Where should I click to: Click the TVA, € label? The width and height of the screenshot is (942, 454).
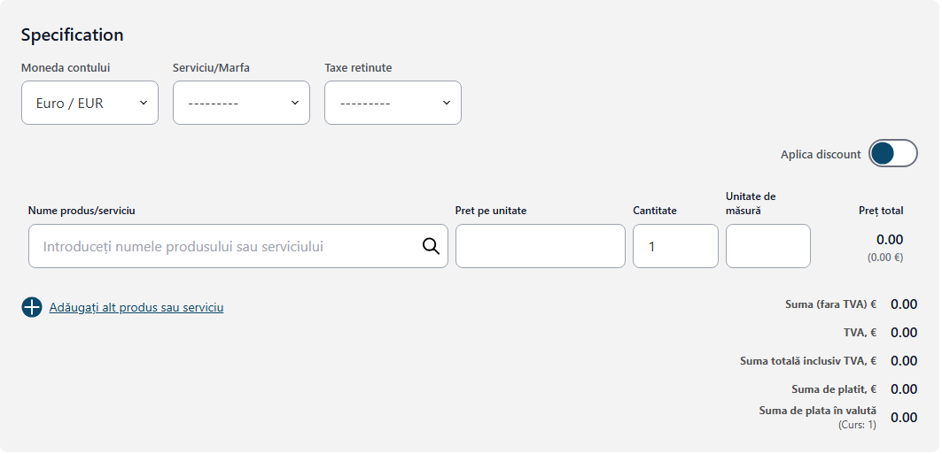click(x=860, y=333)
